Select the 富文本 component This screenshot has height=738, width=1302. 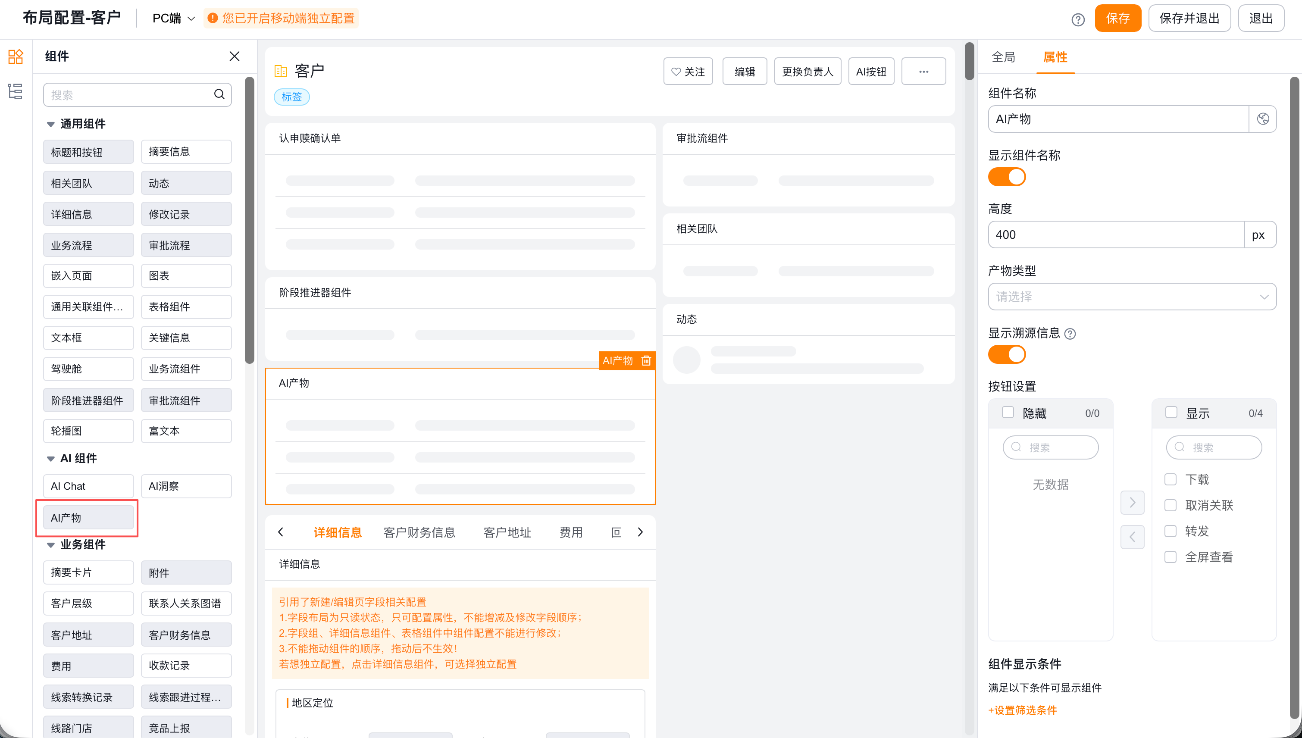coord(186,431)
